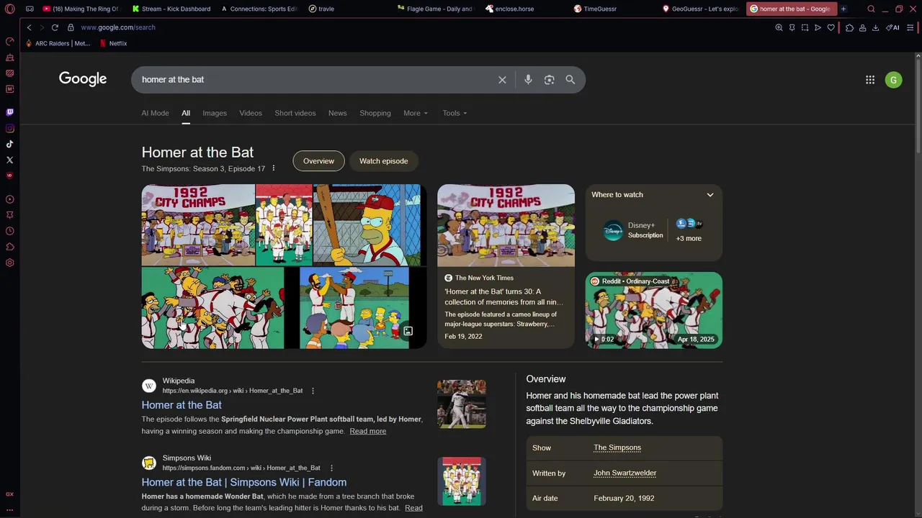
Task: Open the Opera menu logo button
Action: (x=9, y=9)
